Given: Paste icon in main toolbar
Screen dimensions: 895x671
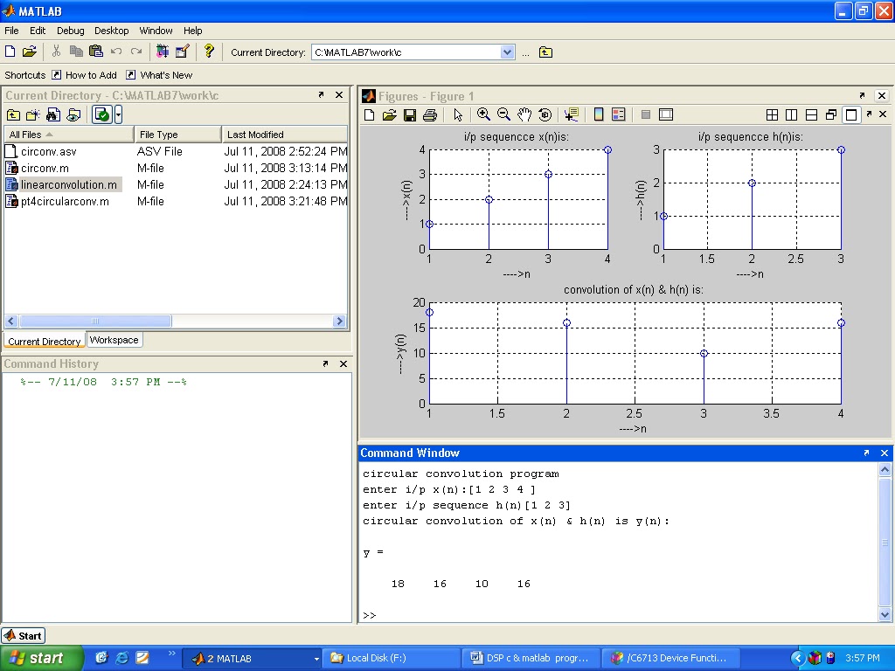Looking at the screenshot, I should (x=96, y=52).
